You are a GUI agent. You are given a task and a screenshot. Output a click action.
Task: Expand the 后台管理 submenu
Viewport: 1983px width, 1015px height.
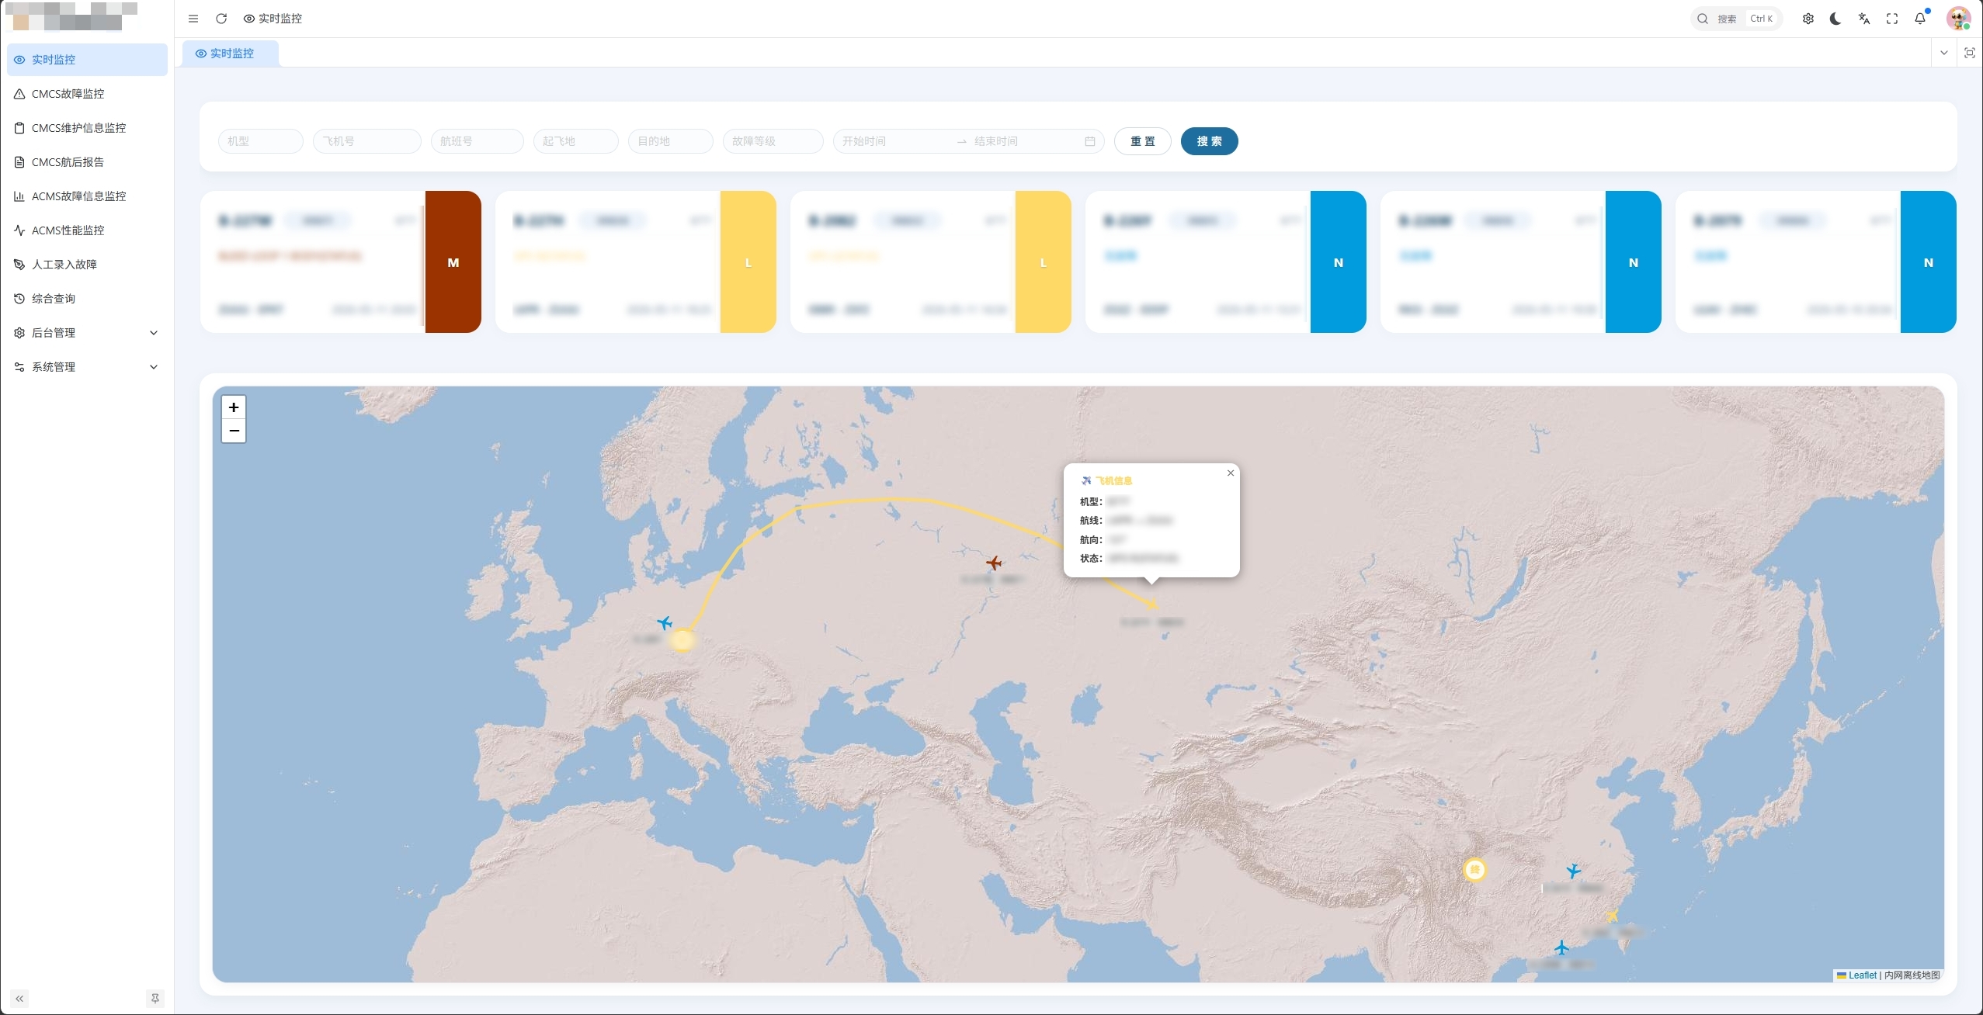[87, 333]
